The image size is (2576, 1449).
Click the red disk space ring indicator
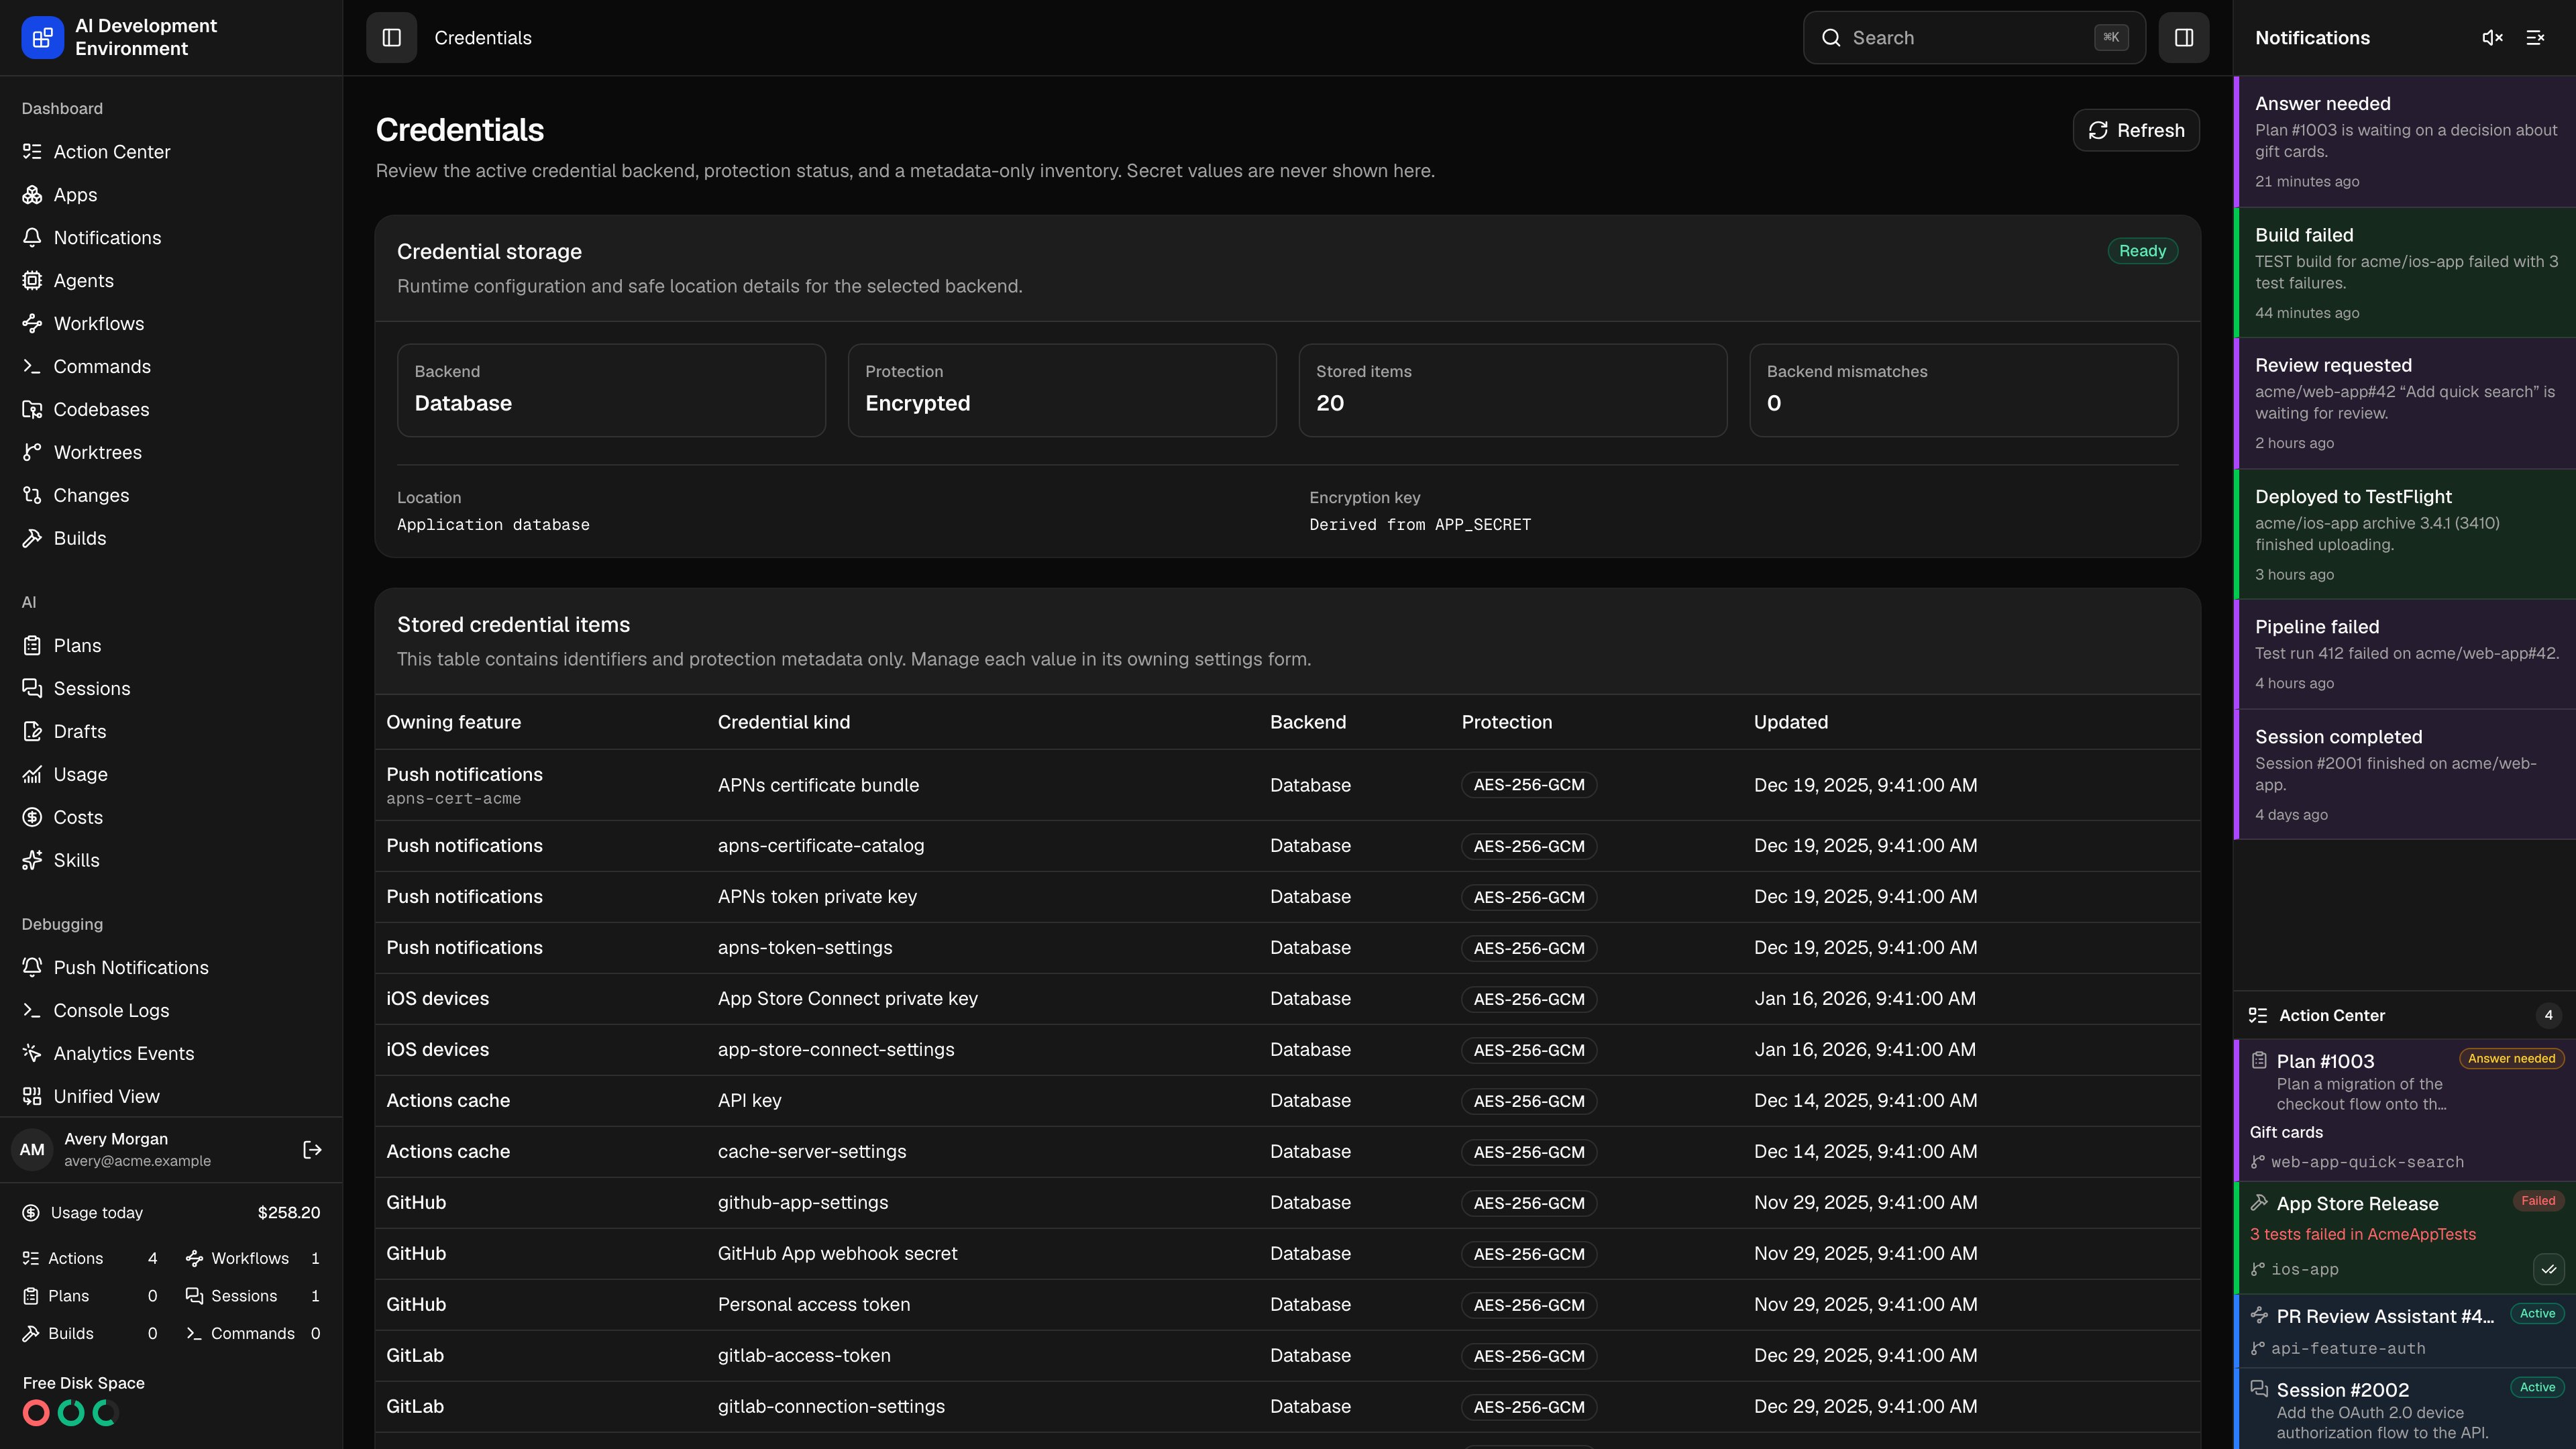coord(36,1413)
